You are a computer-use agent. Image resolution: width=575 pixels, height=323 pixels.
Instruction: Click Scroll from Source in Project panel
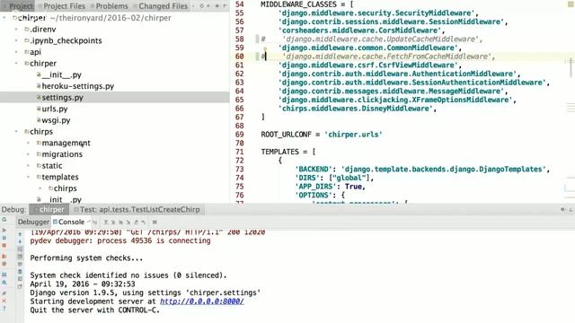201,6
